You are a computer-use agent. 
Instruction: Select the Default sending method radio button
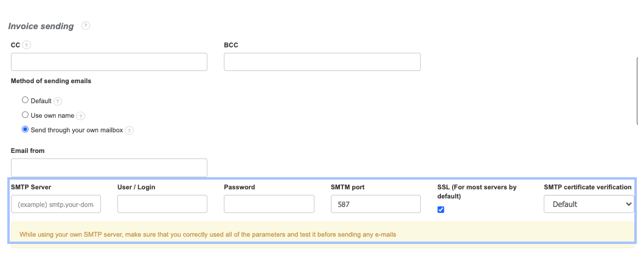pos(25,100)
